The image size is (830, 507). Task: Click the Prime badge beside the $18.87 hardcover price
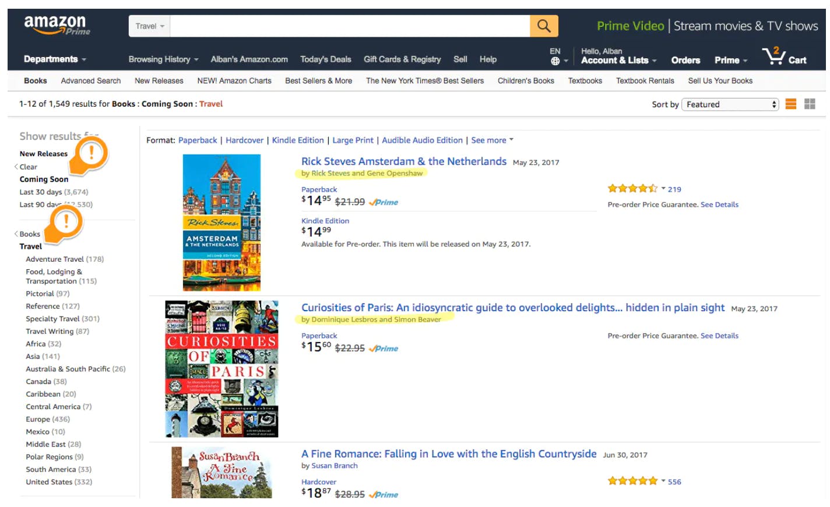pos(385,494)
